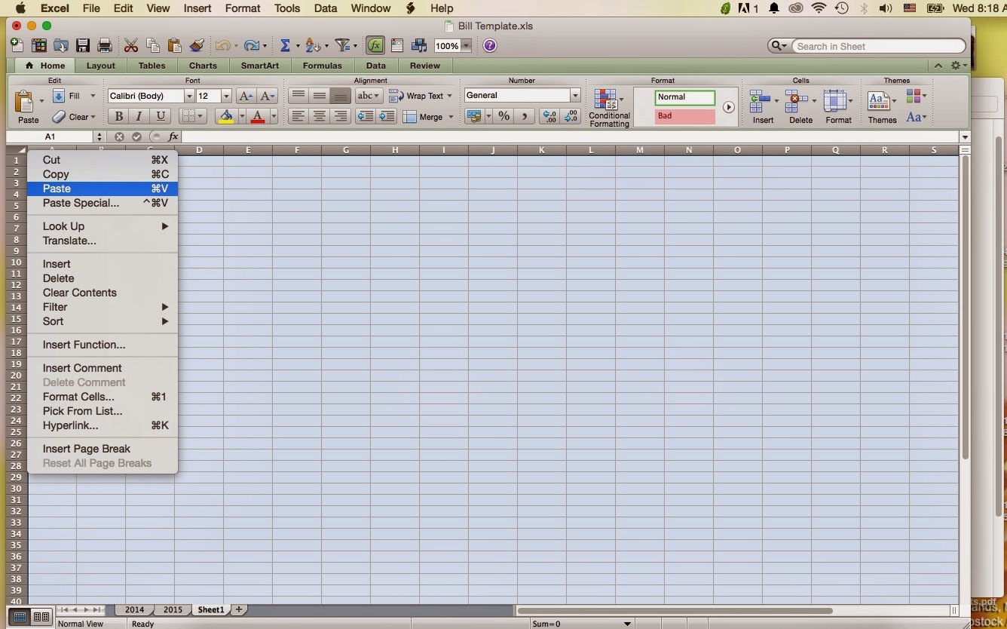Click the Insert cells button
1007x629 pixels.
pos(763,106)
